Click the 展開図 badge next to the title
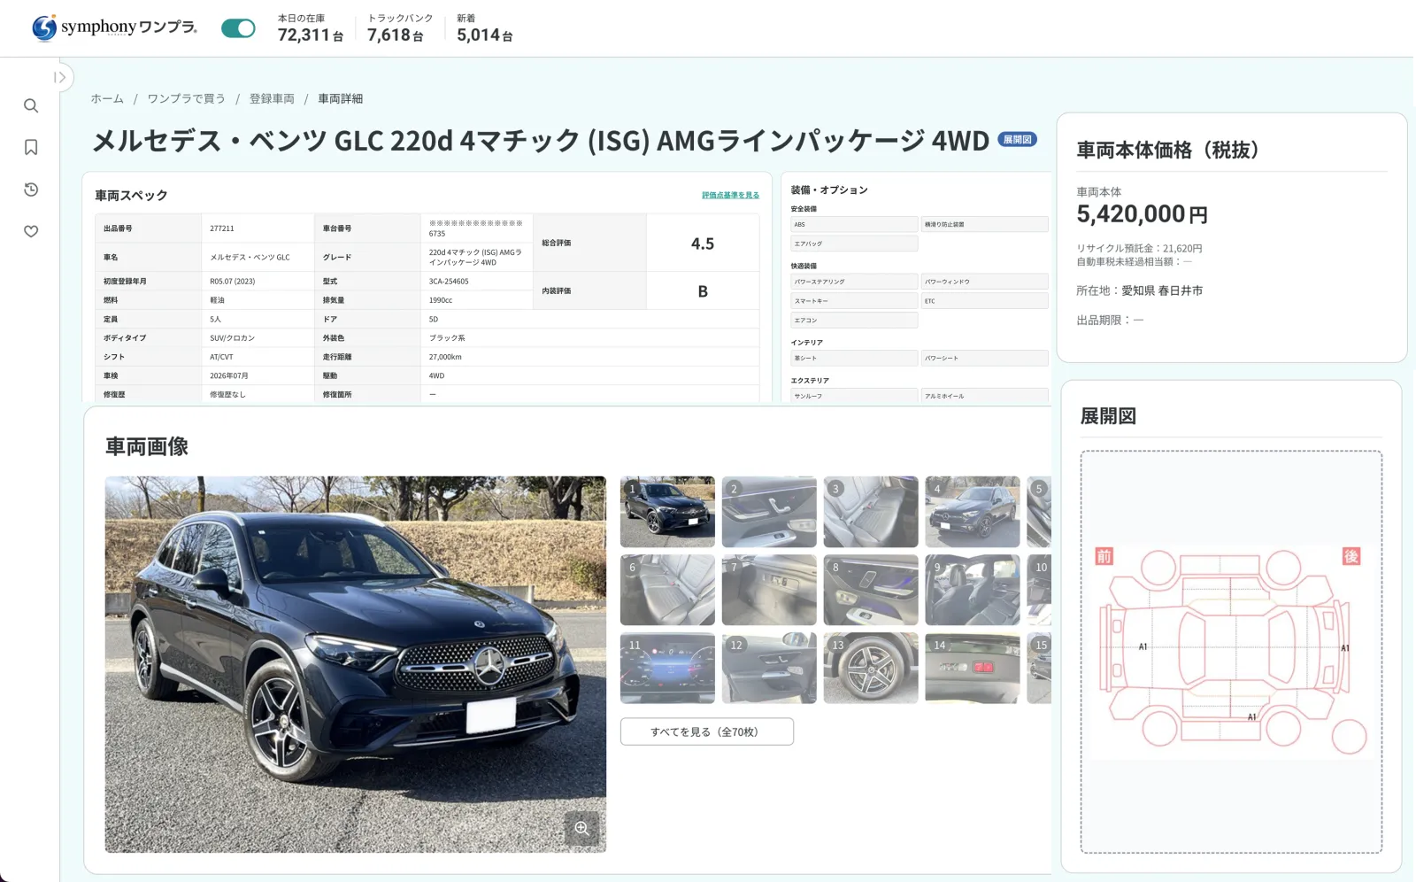 (x=1017, y=140)
